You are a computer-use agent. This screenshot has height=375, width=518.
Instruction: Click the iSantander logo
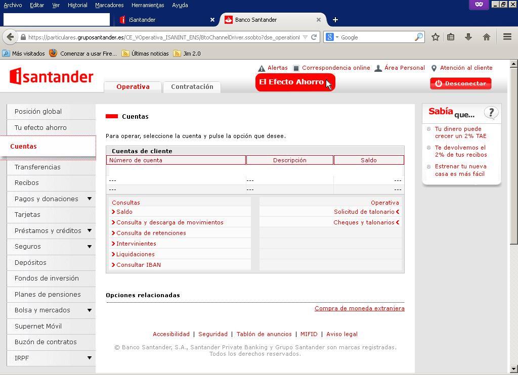click(x=52, y=76)
